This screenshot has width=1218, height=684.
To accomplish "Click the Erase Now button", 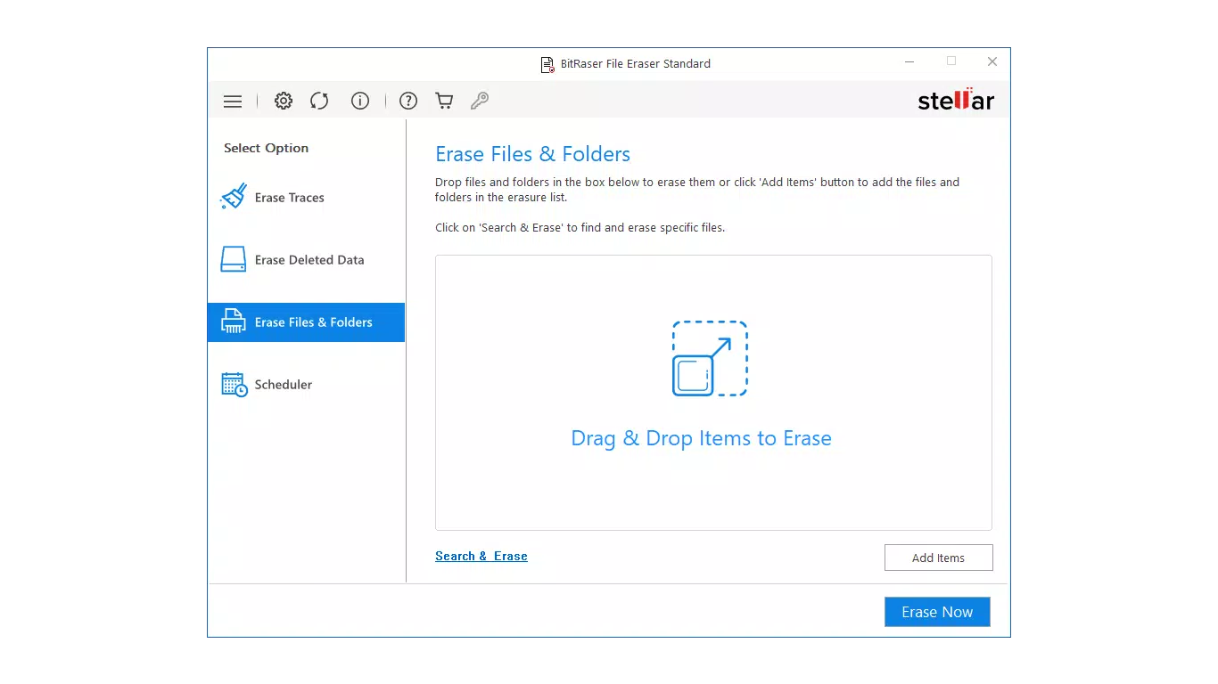I will pyautogui.click(x=937, y=612).
